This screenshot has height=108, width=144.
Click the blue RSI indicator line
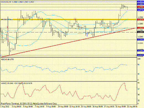[x=64, y=68]
